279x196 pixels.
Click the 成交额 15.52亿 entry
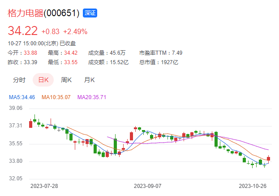pos(108,62)
